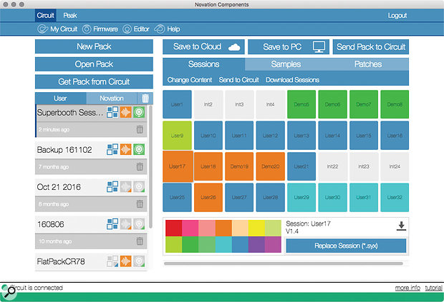Click the Logout link
The width and height of the screenshot is (444, 302).
[x=397, y=16]
